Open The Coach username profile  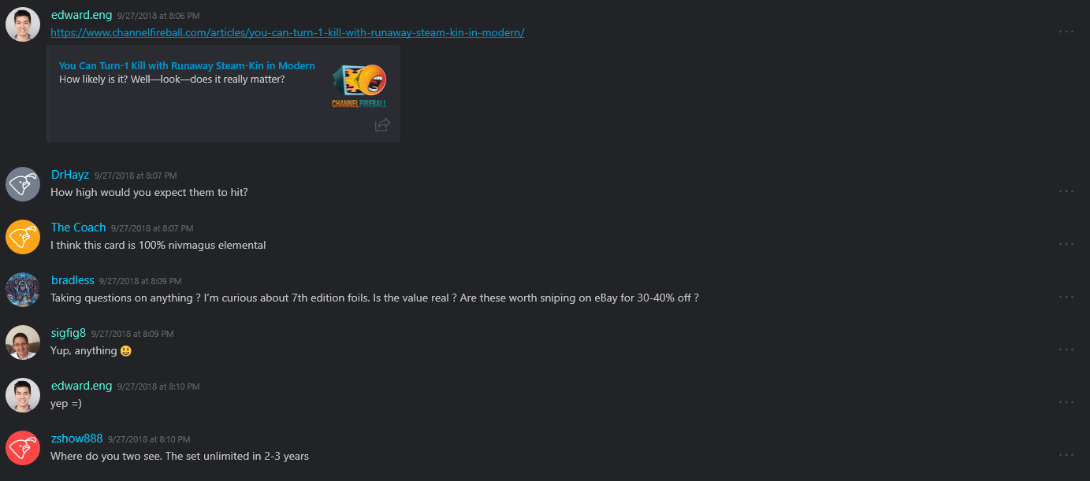click(78, 228)
